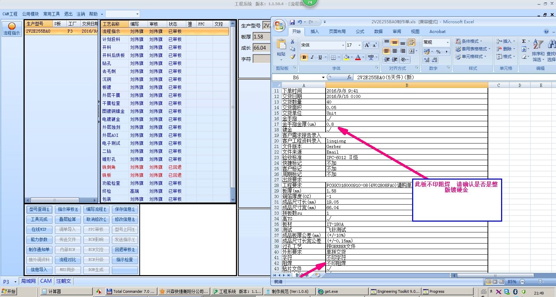The height and width of the screenshot is (297, 556).
Task: Click the 保存信息S button
Action: pyautogui.click(x=125, y=209)
